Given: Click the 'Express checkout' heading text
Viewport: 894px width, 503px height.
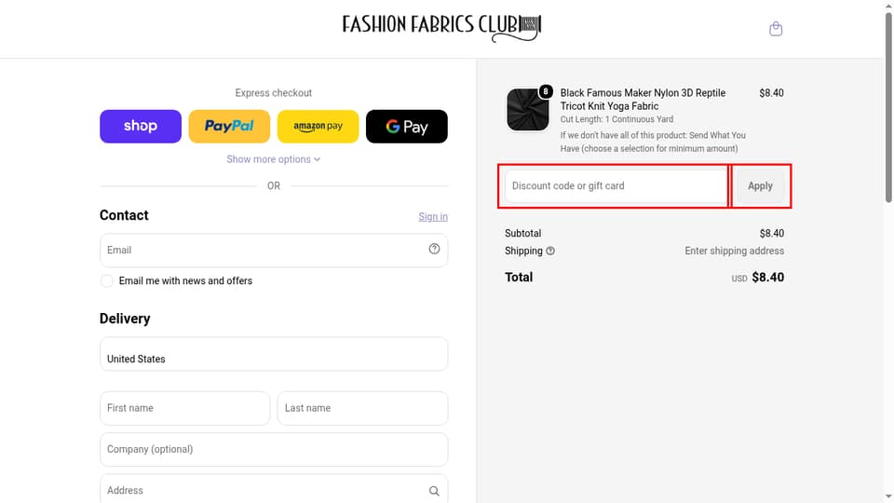Looking at the screenshot, I should pos(274,93).
